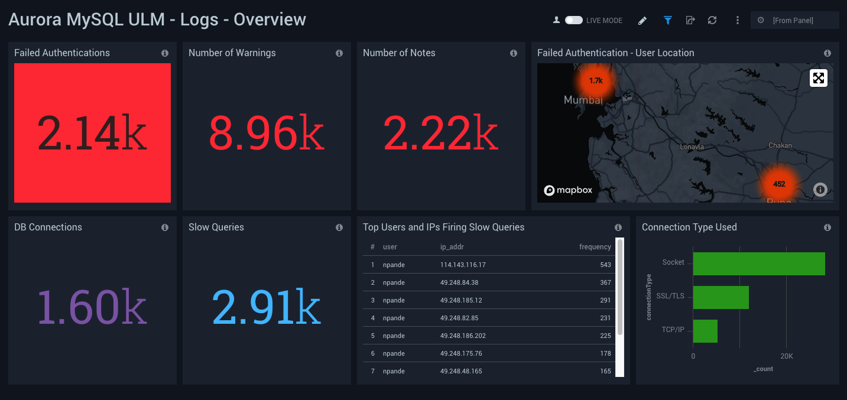This screenshot has width=847, height=400.
Task: Click the pencil edit dashboard icon
Action: pos(642,21)
